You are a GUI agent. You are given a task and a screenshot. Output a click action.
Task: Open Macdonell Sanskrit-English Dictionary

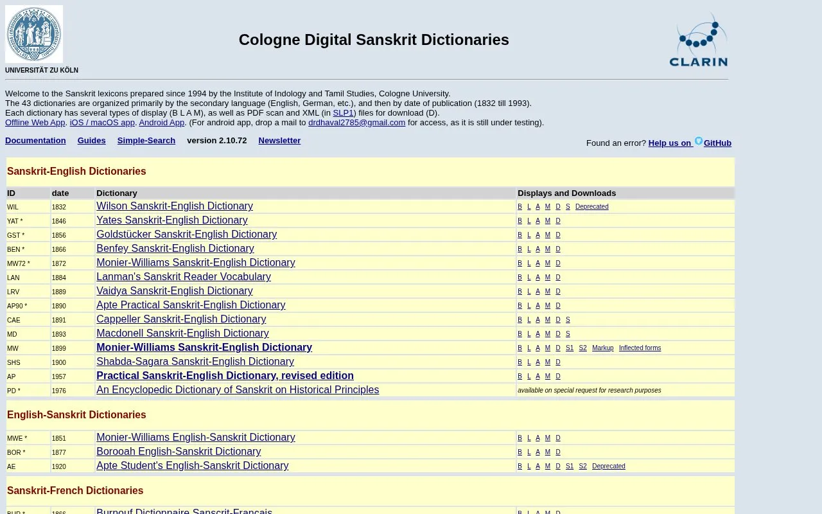[182, 333]
